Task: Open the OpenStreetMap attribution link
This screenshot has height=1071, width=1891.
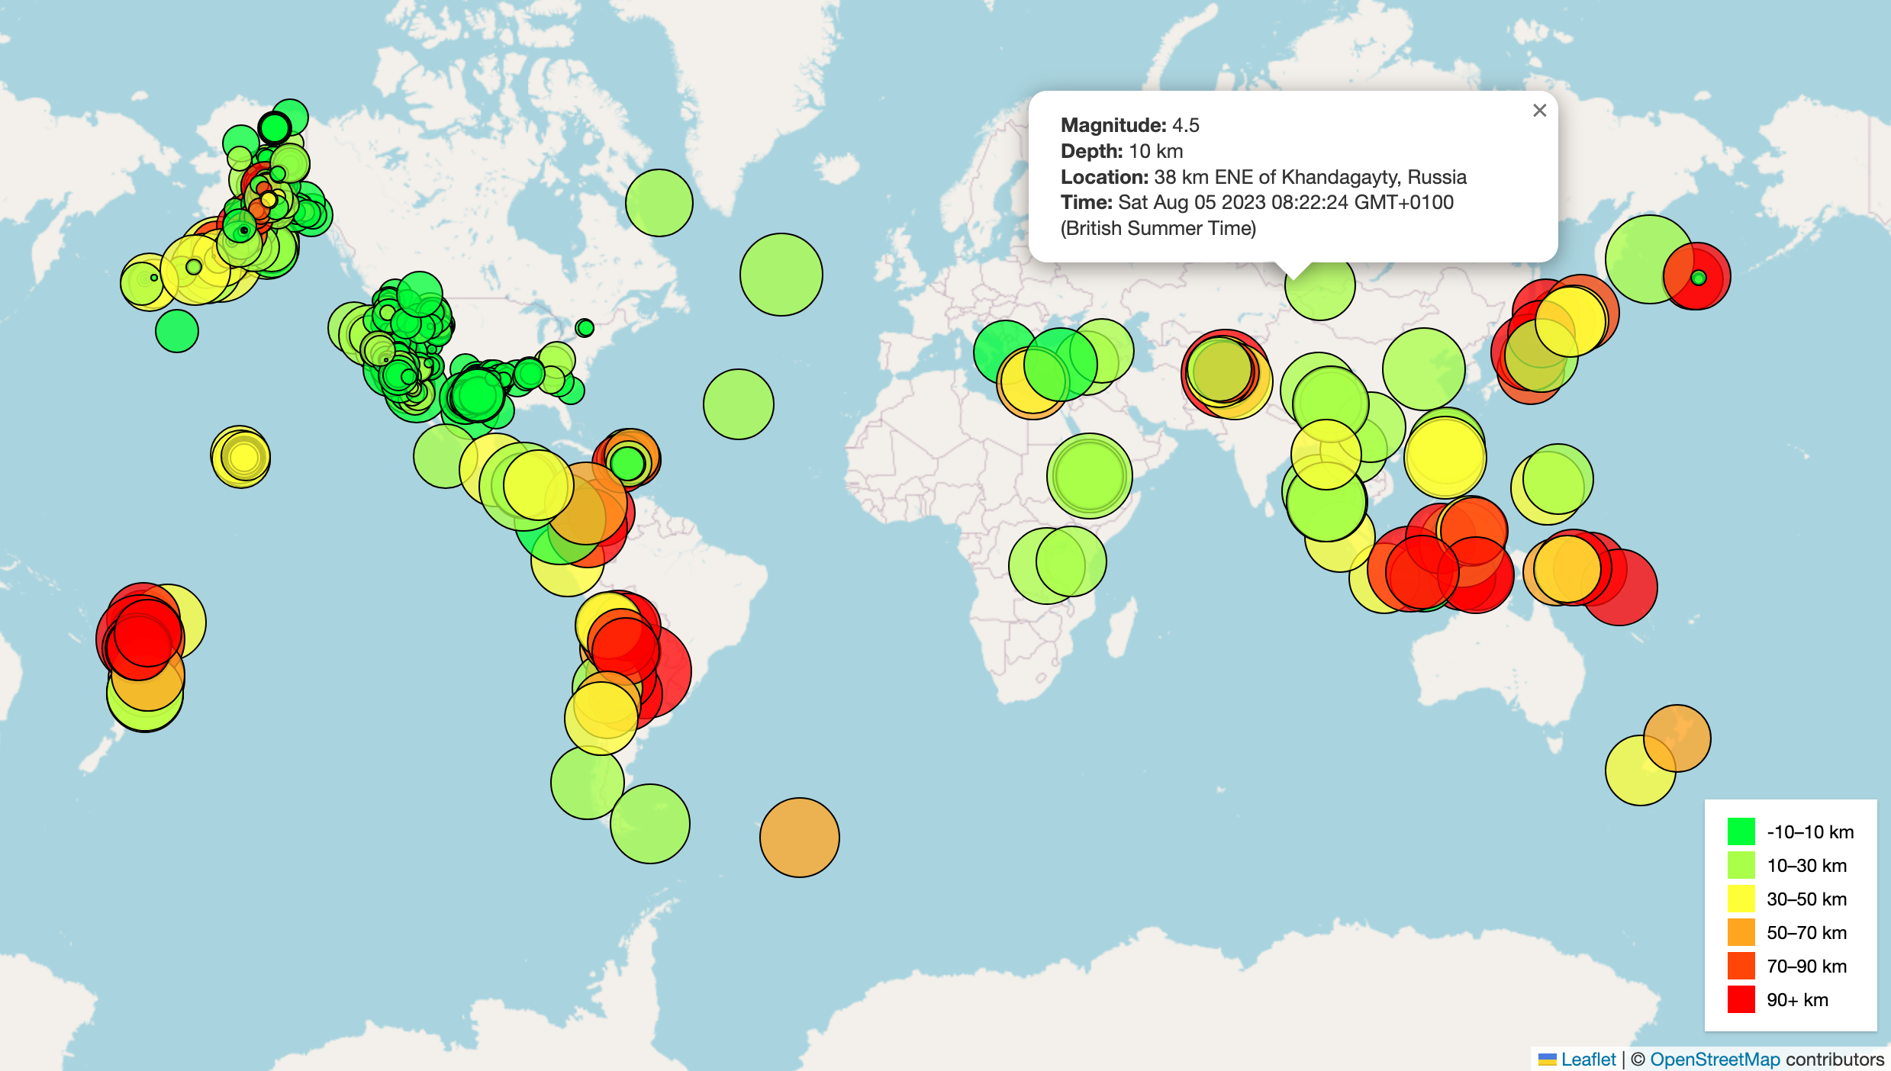Action: [1714, 1059]
